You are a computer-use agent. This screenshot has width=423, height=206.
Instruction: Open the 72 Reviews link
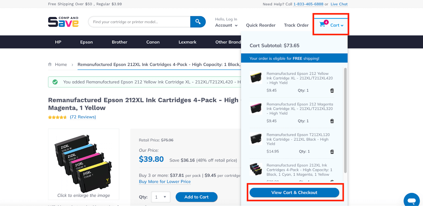point(83,117)
